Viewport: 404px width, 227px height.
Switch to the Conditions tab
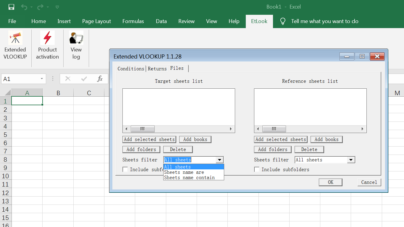(x=131, y=69)
